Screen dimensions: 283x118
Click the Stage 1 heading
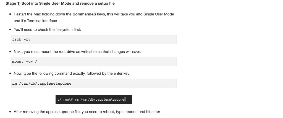coord(60,3)
